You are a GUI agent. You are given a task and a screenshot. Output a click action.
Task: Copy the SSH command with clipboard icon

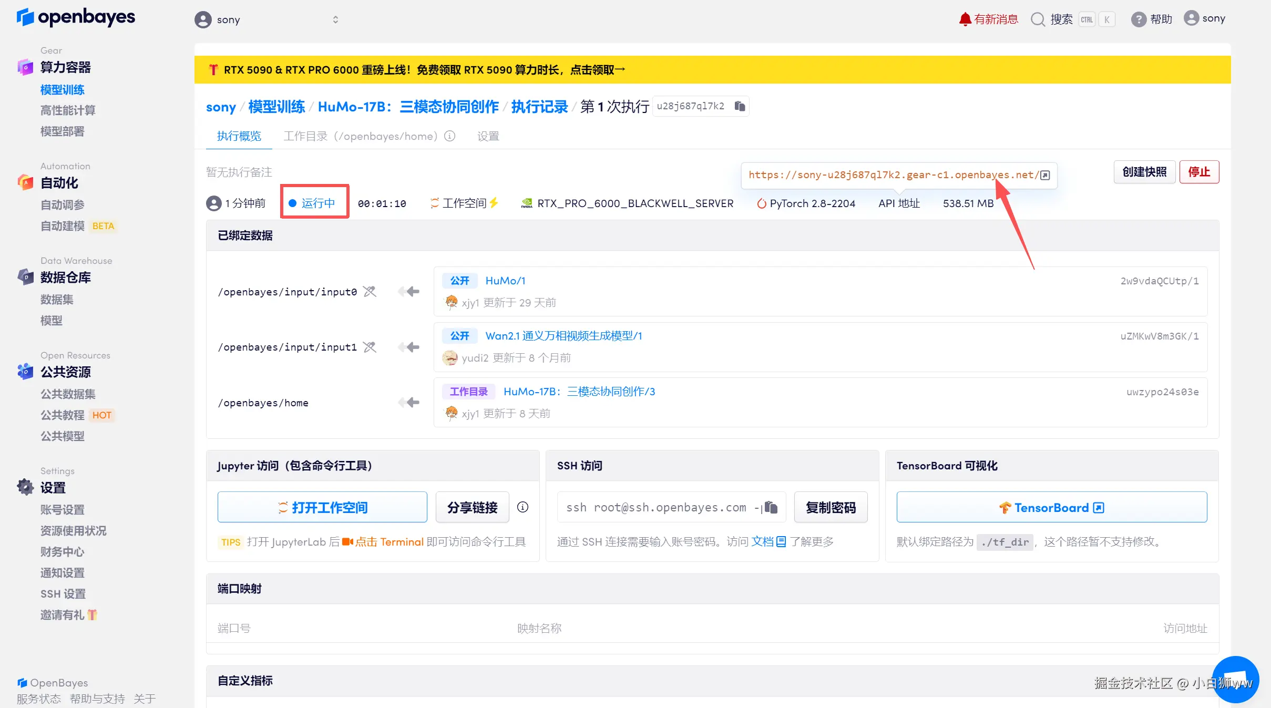click(x=771, y=507)
